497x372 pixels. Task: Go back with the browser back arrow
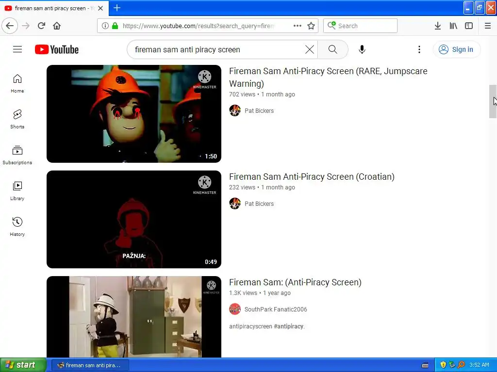click(10, 26)
